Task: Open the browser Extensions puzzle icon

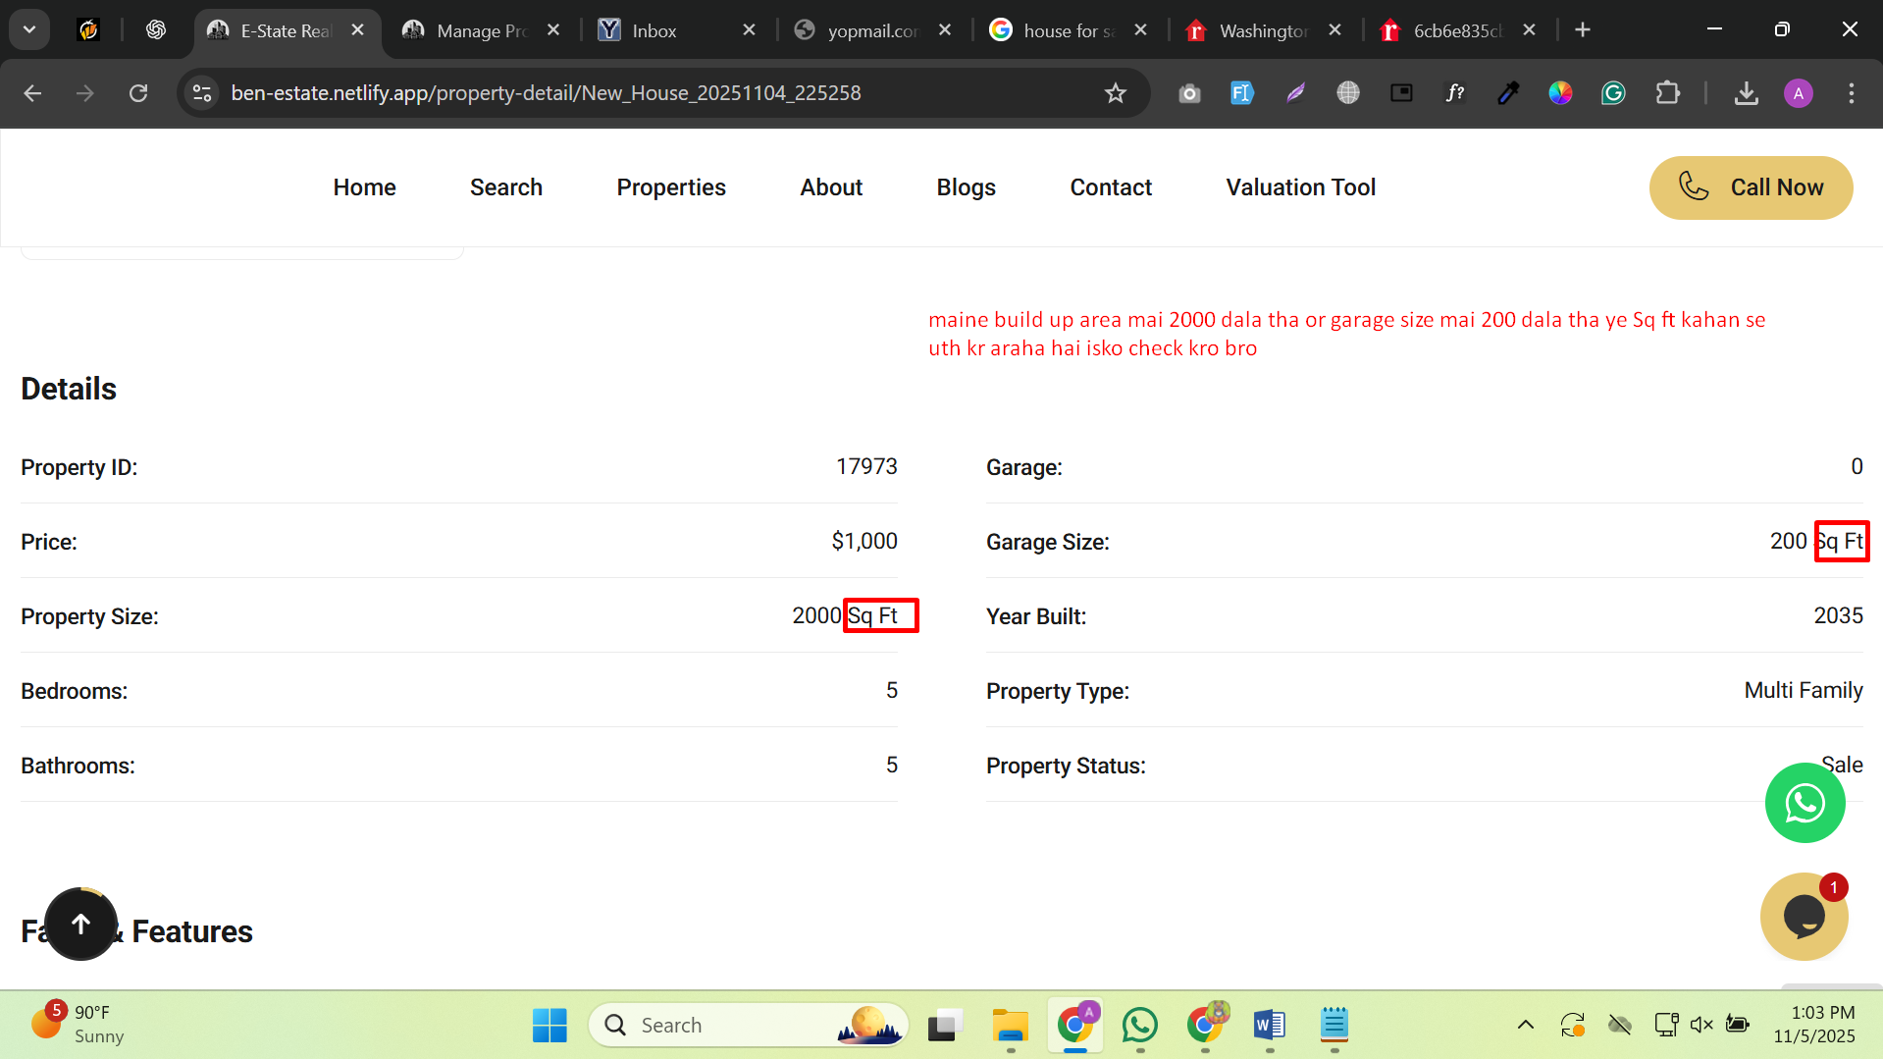Action: [1667, 93]
